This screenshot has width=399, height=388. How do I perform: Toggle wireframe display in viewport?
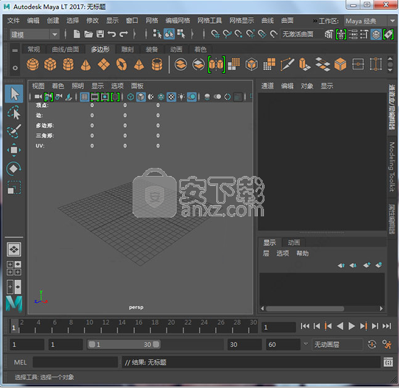click(131, 97)
